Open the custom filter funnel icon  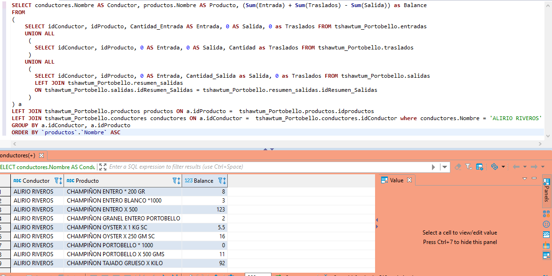[x=467, y=167]
